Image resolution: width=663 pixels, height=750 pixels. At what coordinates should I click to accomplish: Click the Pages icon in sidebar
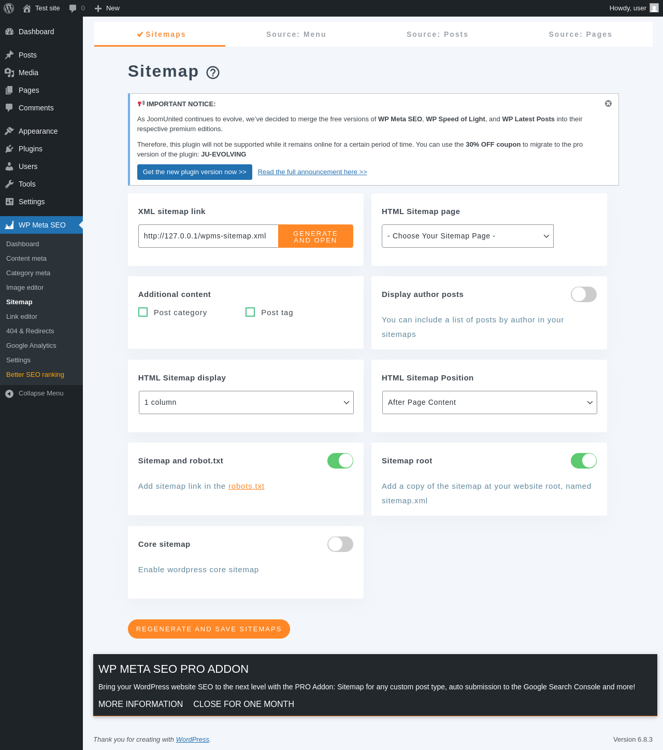coord(9,90)
